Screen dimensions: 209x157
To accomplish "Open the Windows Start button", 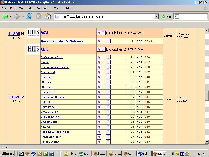I will (x=8, y=154).
